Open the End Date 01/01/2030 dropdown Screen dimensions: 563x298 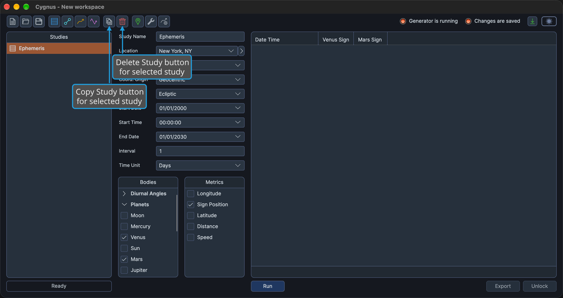tap(200, 137)
